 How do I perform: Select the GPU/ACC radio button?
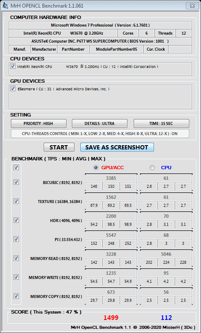[96, 168]
